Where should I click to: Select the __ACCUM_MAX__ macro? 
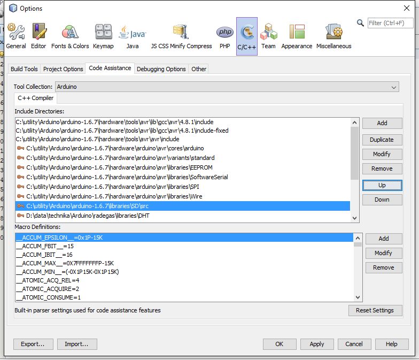click(184, 263)
